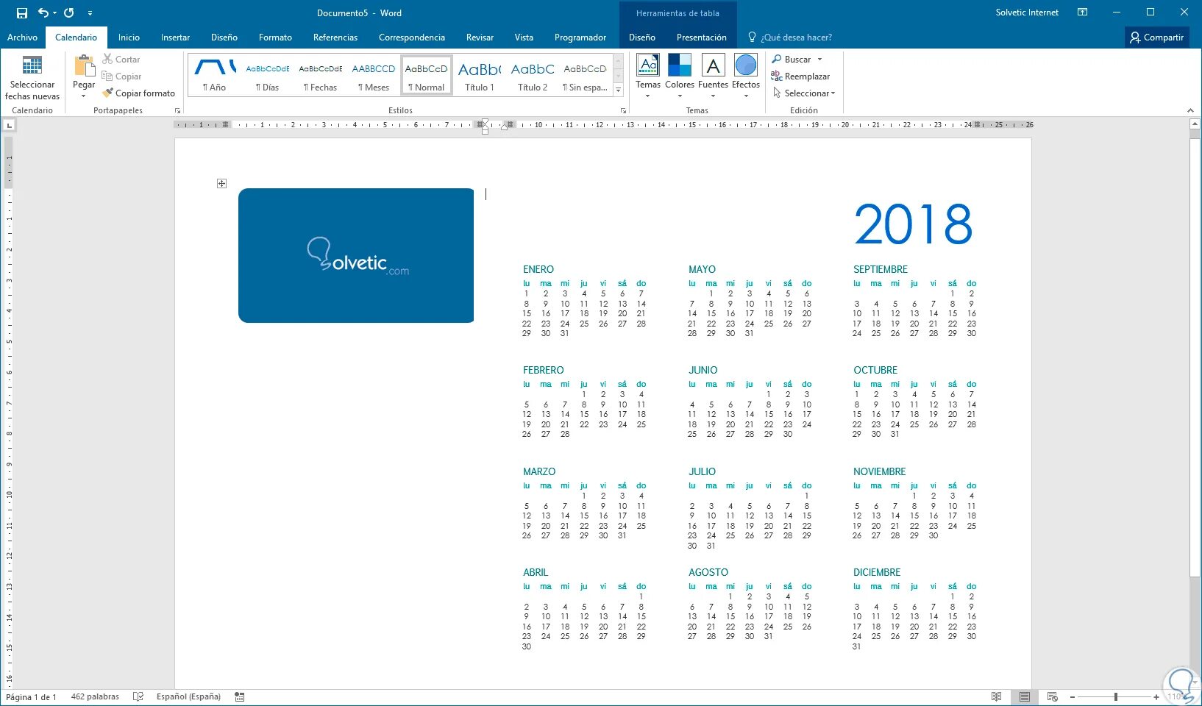Click the Buscar magnifier button
1202x706 pixels.
tap(792, 59)
